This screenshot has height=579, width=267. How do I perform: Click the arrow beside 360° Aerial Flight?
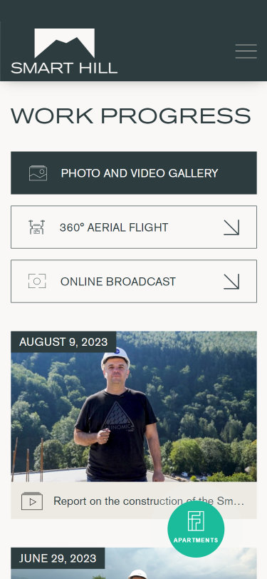231,227
